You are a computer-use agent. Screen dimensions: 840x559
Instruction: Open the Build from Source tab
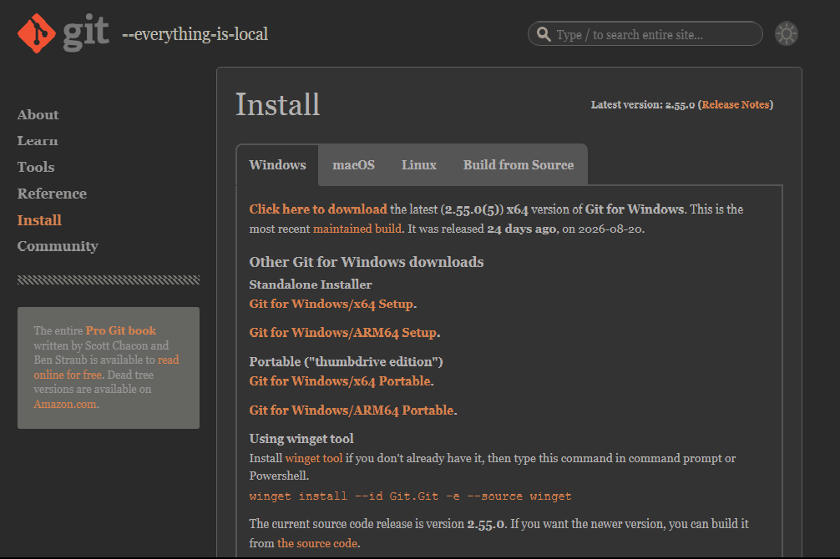point(519,165)
